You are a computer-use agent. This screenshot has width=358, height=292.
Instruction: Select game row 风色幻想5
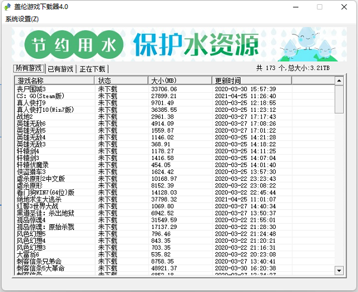point(175,234)
